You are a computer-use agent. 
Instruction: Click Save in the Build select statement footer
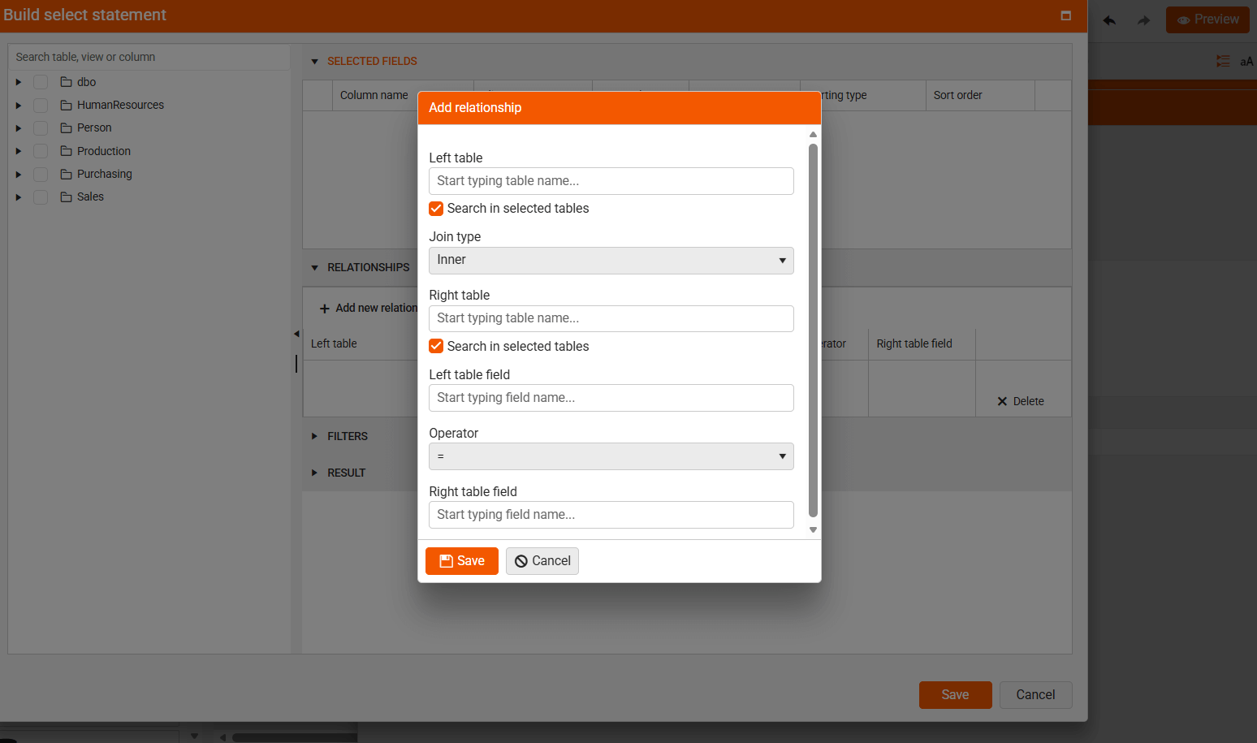tap(955, 695)
